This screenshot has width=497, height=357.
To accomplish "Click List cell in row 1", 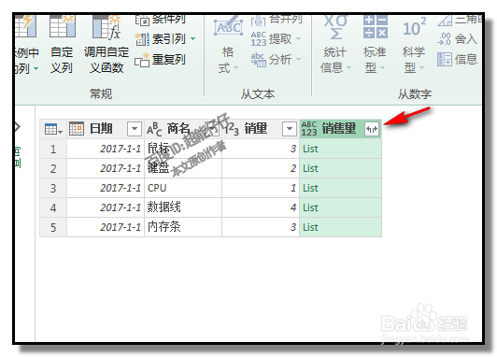I will coord(340,149).
